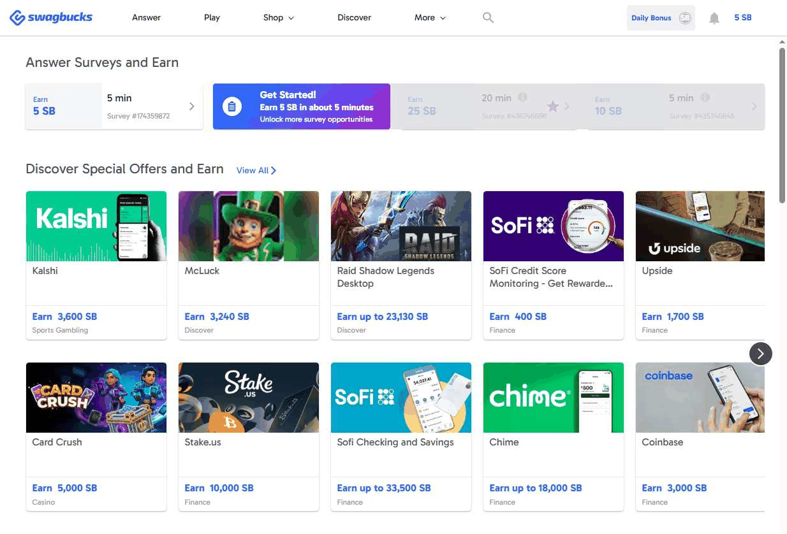Click Sports Gambling category label
Viewport: 787px width, 534px height.
coord(60,330)
